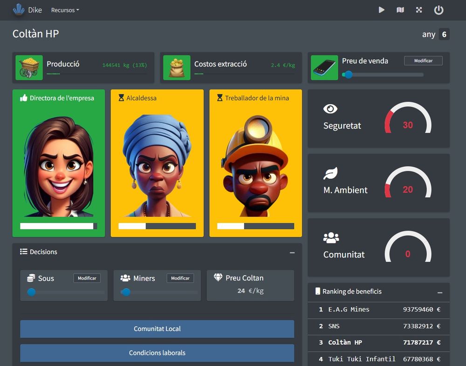Click the 73382912 € profit value

coord(421,326)
